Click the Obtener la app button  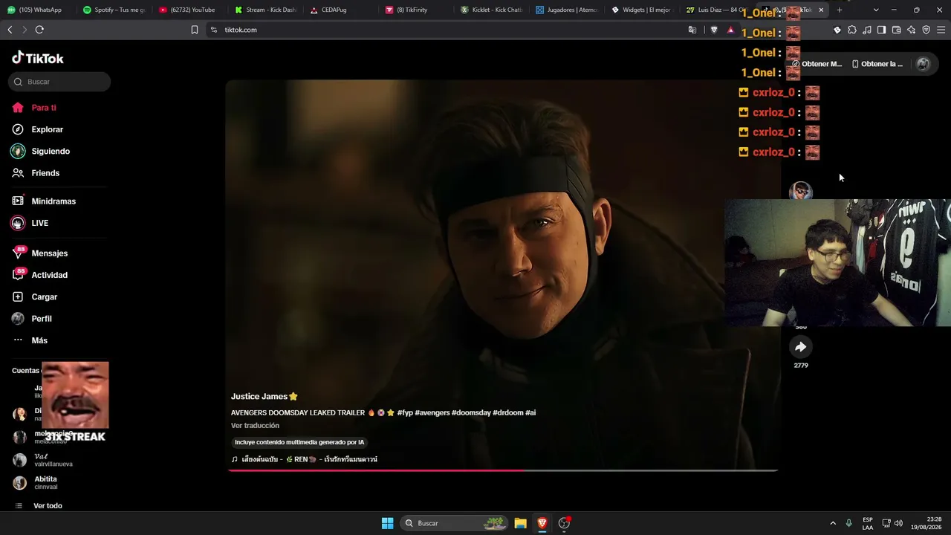pyautogui.click(x=877, y=64)
